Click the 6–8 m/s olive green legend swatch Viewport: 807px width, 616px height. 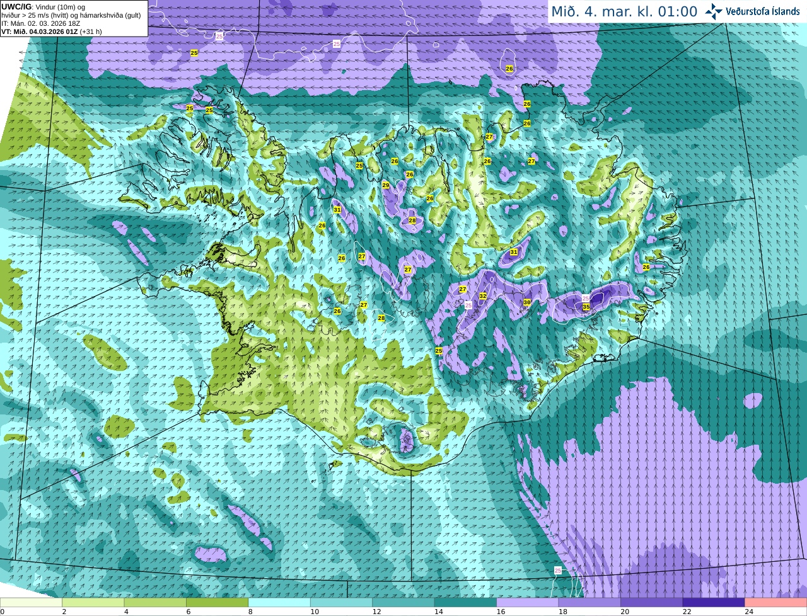coord(218,603)
